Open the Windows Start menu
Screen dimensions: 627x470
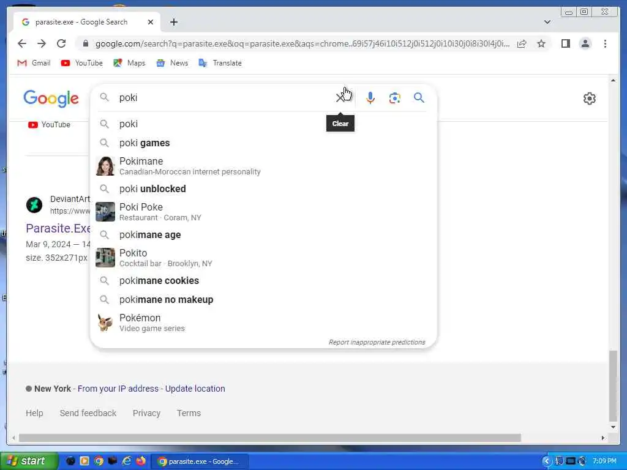[x=29, y=461]
